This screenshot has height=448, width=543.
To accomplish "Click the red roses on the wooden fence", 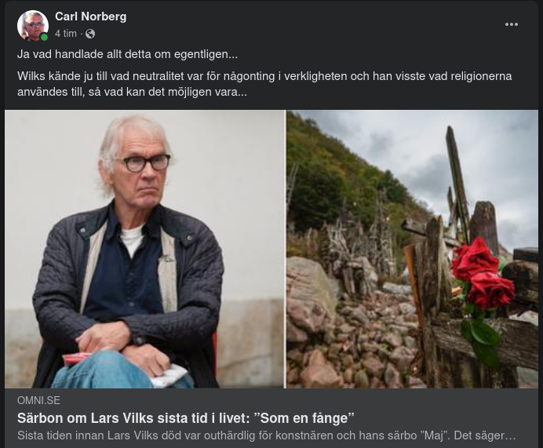I will pos(483,274).
